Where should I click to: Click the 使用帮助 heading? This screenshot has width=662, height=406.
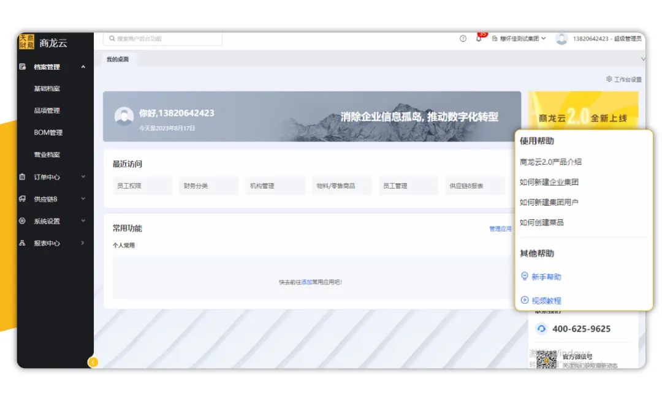coord(536,141)
